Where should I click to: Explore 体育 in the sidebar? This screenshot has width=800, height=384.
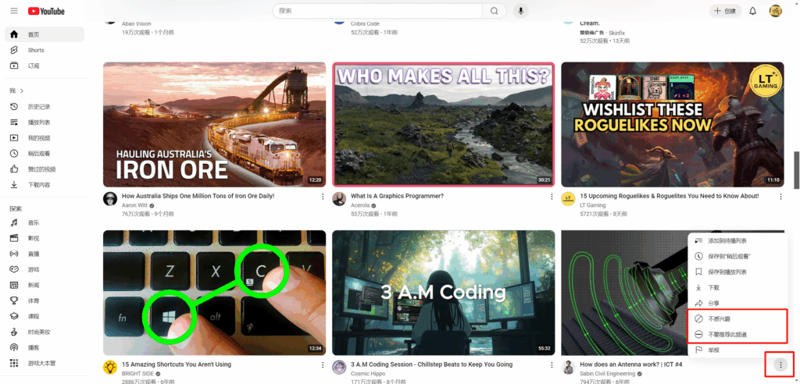click(45, 300)
